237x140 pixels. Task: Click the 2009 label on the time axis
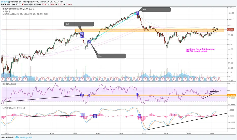pos(7,133)
